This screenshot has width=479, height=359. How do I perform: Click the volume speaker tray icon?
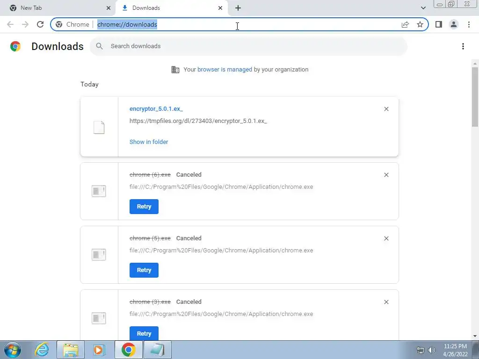pos(432,350)
